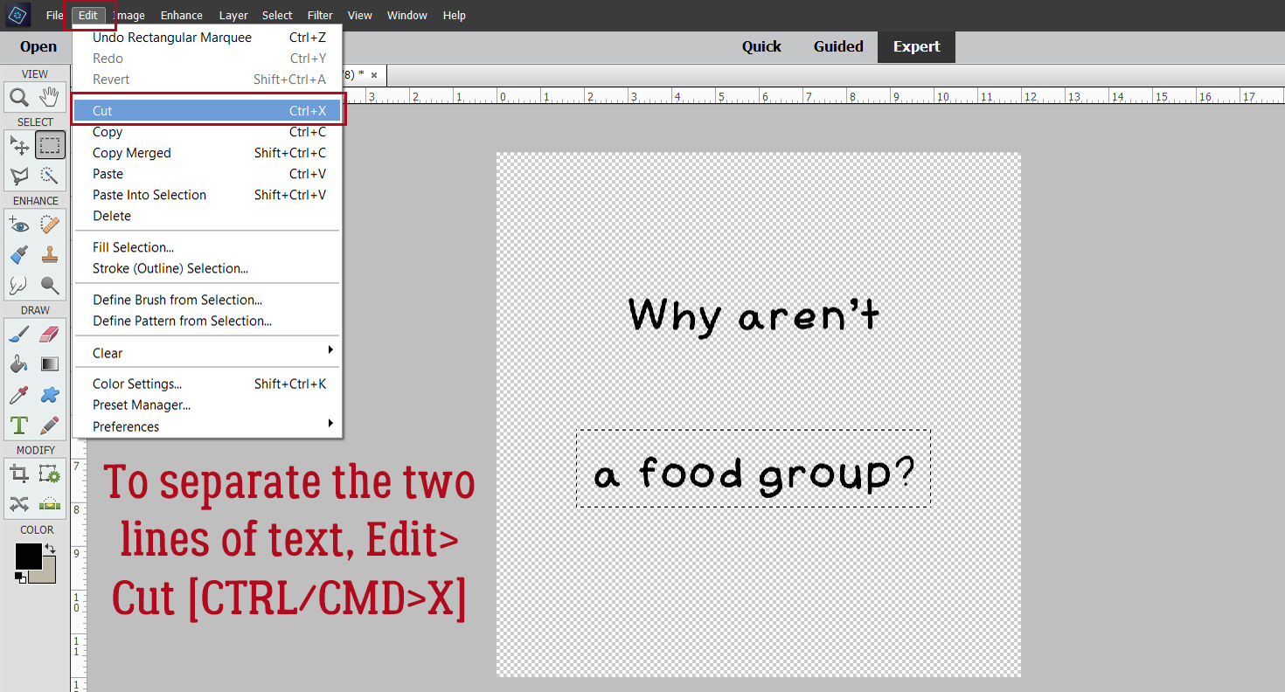Open the File menu
Image resolution: width=1285 pixels, height=692 pixels.
[54, 16]
